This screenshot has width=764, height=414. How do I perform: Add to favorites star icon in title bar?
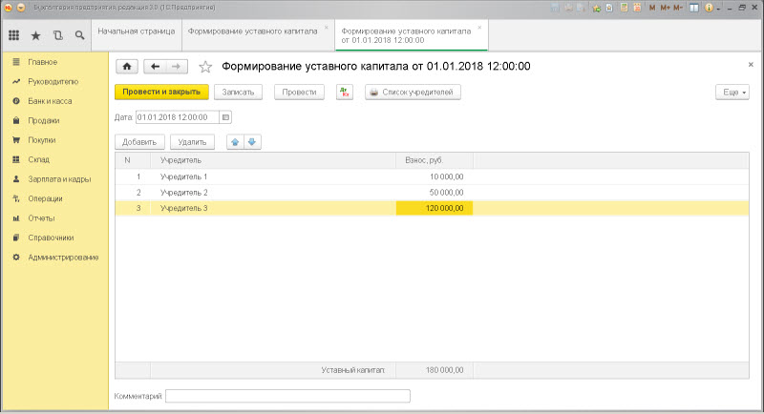596,9
